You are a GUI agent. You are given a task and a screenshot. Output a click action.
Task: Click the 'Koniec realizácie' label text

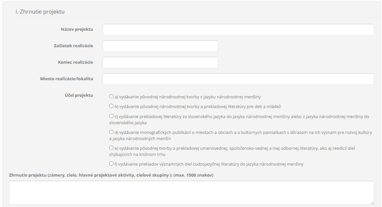(x=75, y=62)
